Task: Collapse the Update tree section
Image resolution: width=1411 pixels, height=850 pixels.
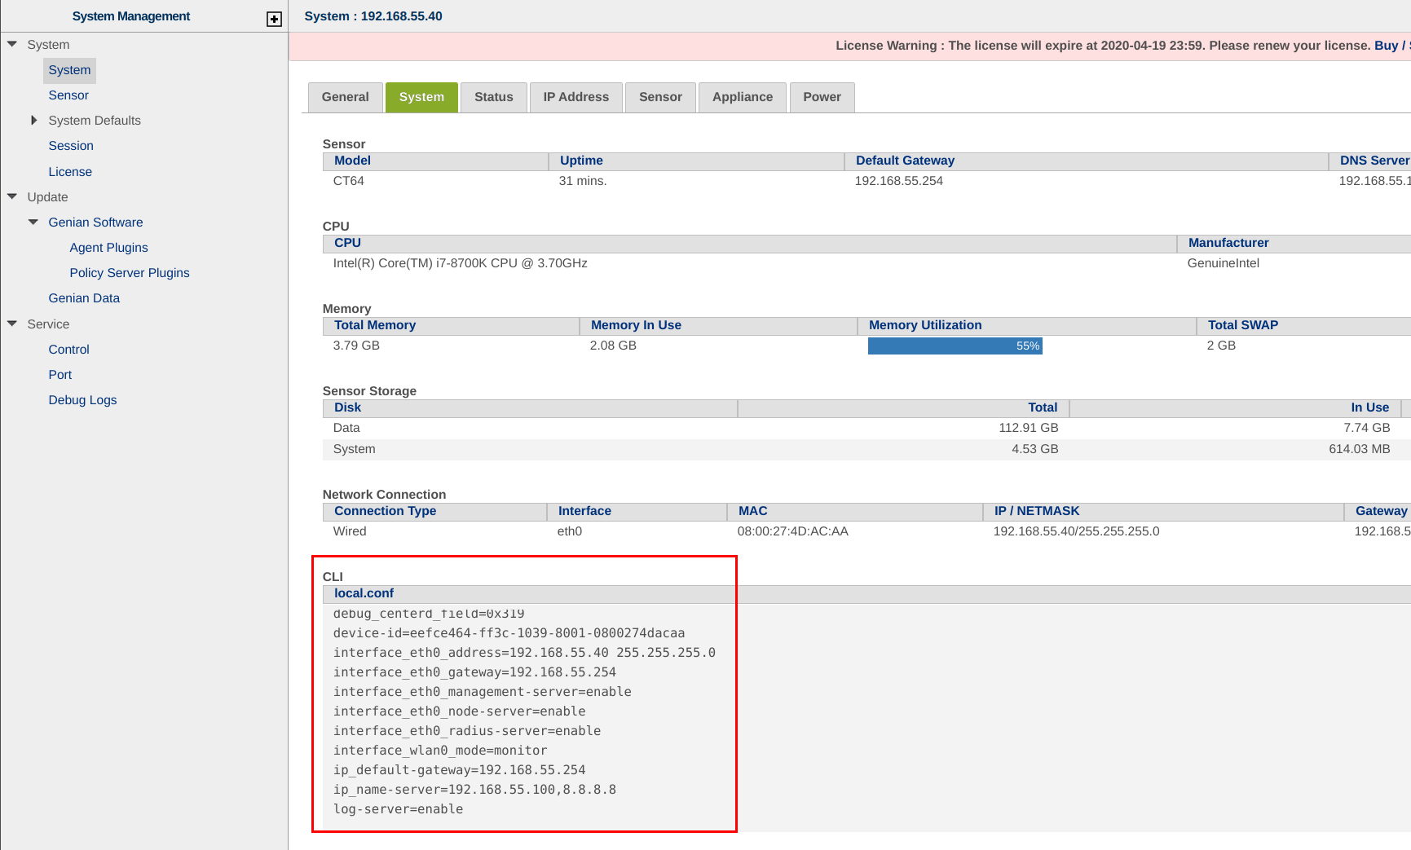Action: 12,196
